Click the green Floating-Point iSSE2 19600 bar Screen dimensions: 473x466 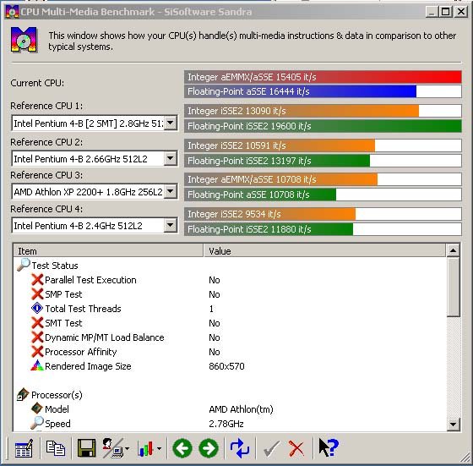point(323,126)
